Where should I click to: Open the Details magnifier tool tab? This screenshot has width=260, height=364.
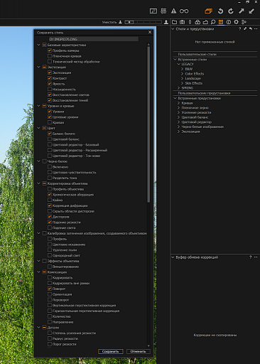coord(213,22)
